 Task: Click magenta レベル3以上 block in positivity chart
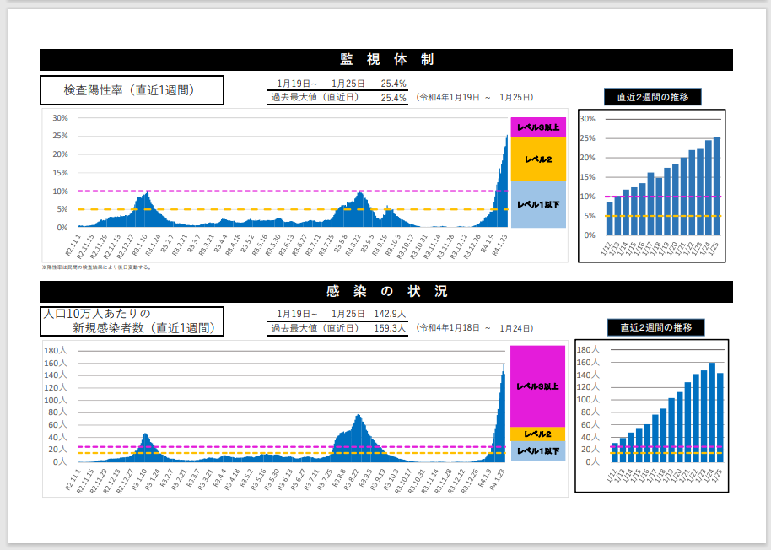pyautogui.click(x=538, y=127)
